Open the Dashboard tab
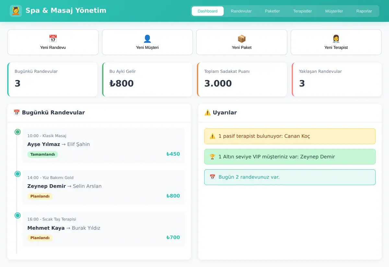389x267 pixels. (207, 11)
